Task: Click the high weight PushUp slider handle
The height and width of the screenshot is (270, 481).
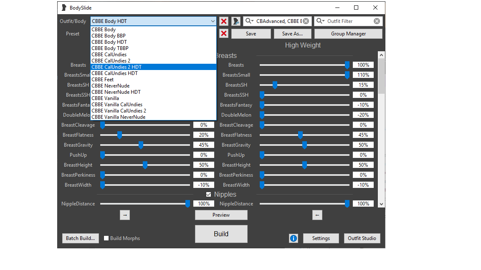Action: 262,155
